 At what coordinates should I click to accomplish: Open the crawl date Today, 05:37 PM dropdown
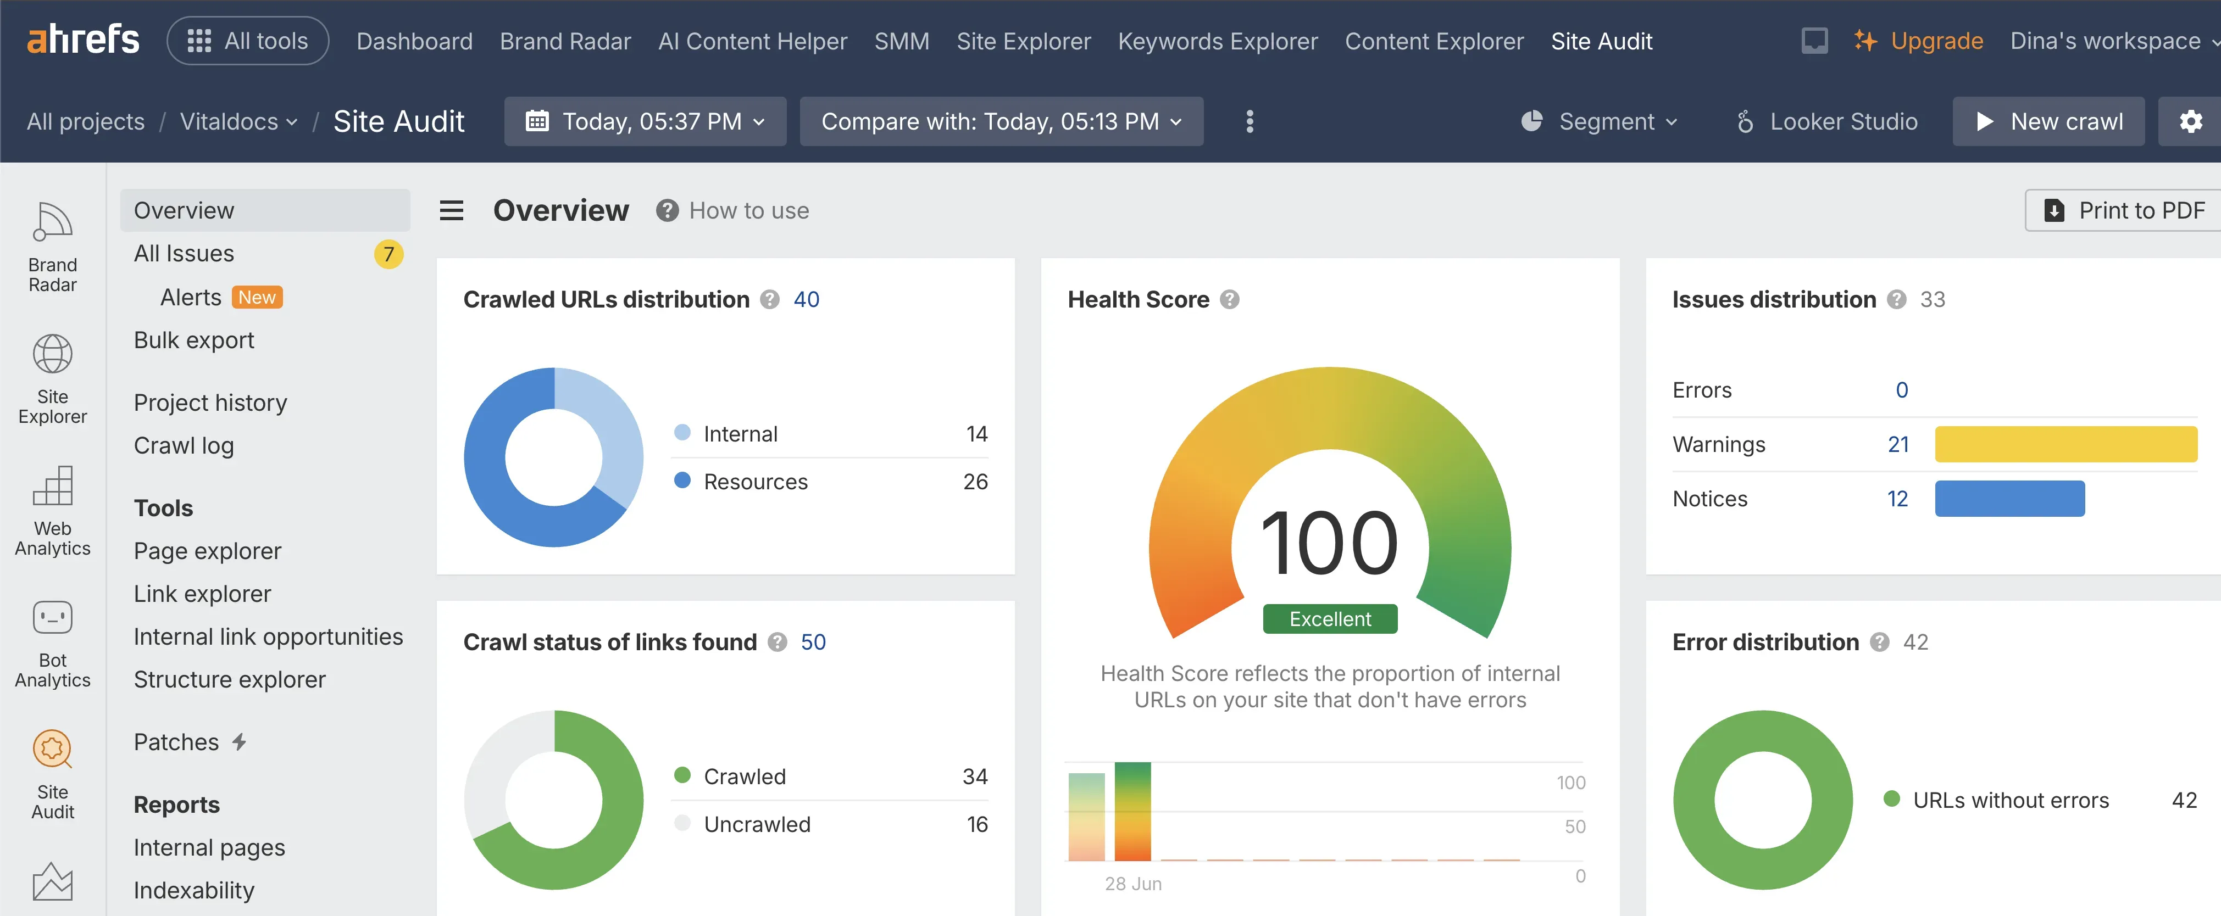[645, 121]
